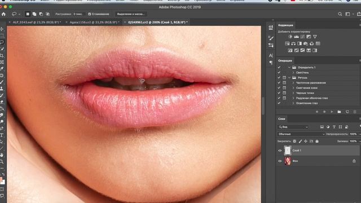
Task: Add a Levels adjustment
Action: click(x=296, y=37)
